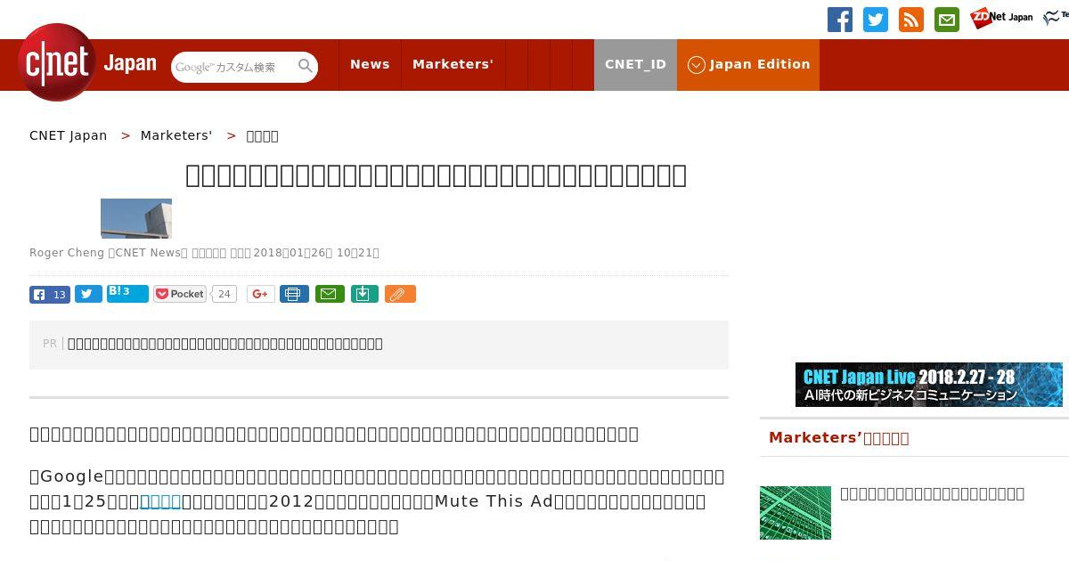1069x561 pixels.
Task: Tweet this article via share bar
Action: tap(88, 294)
